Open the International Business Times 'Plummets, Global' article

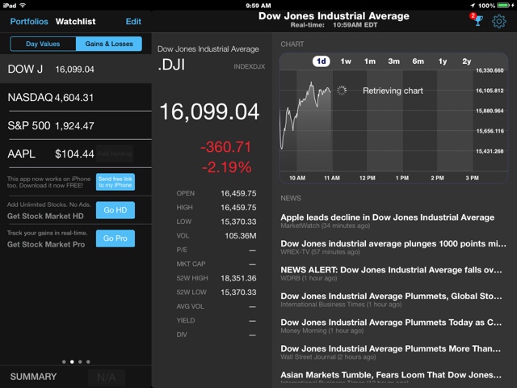pyautogui.click(x=393, y=300)
